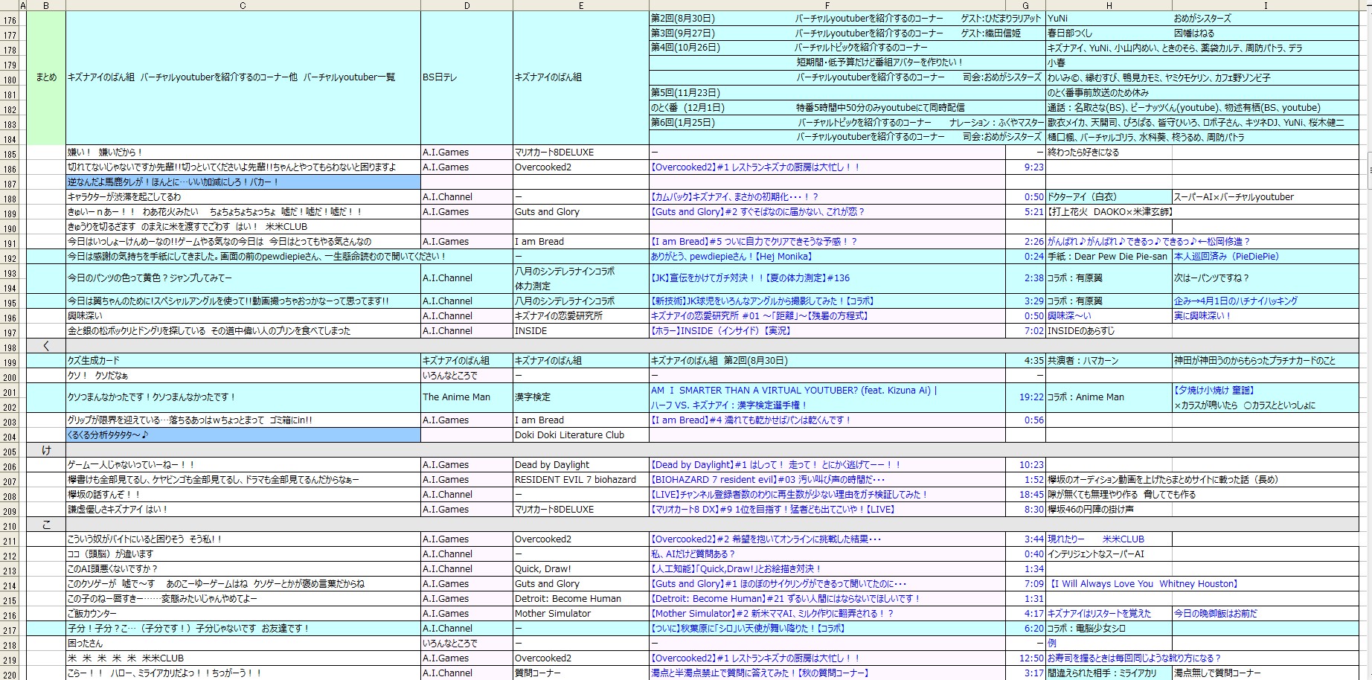Screen dimensions: 1372x680
Task: Open link 私、AIだけど質問ある？
Action: click(x=693, y=554)
